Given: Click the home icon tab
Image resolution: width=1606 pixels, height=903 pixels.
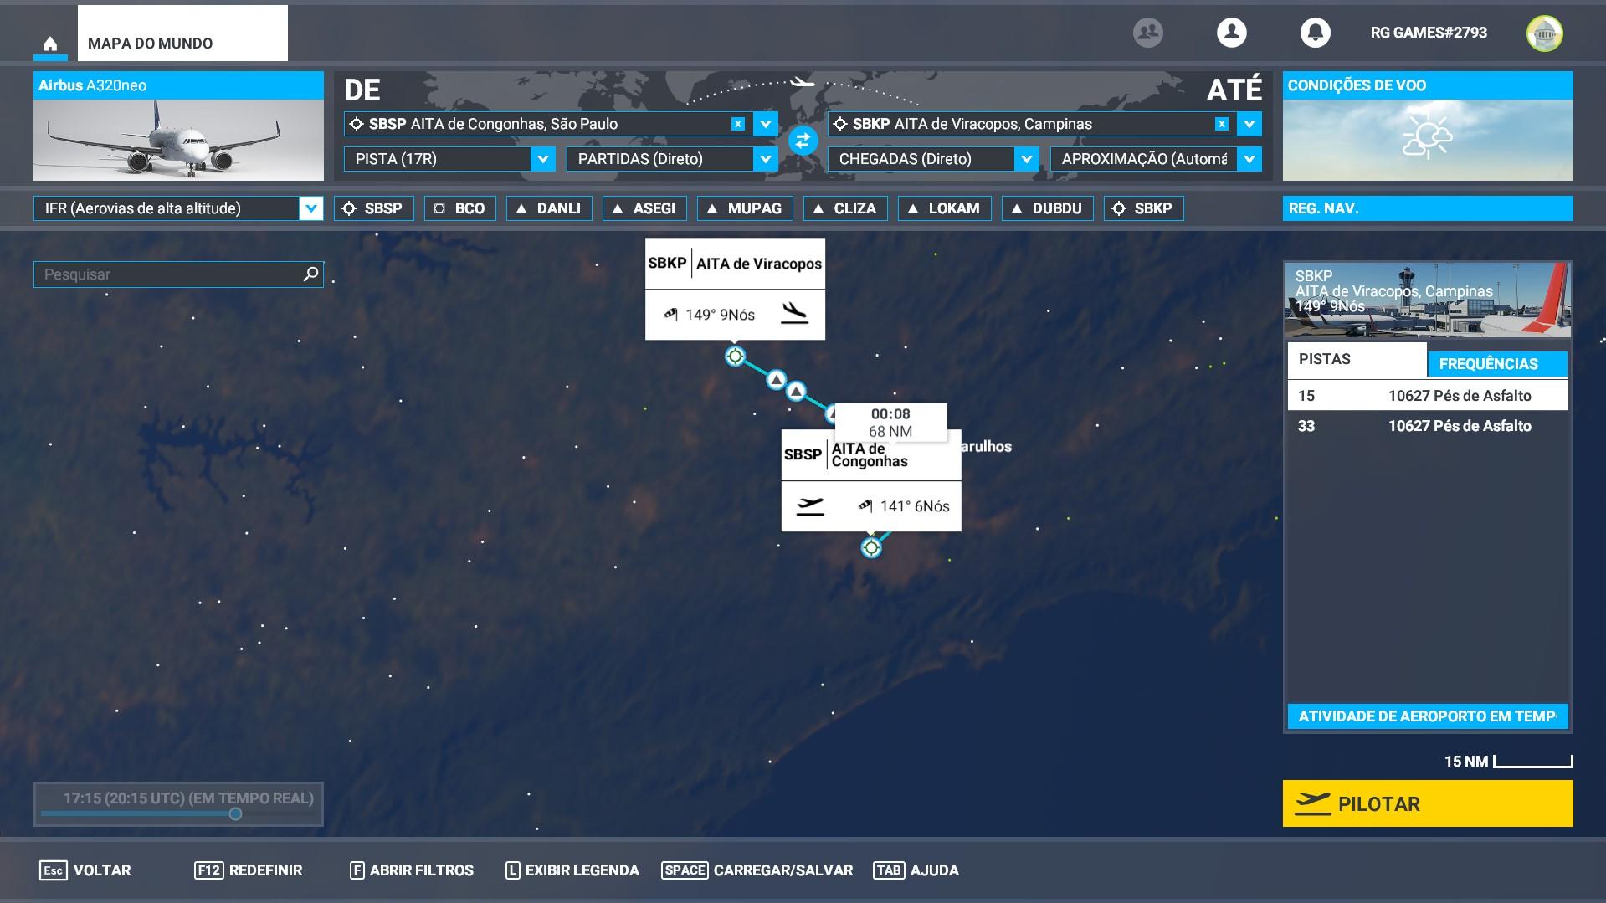Looking at the screenshot, I should (50, 44).
